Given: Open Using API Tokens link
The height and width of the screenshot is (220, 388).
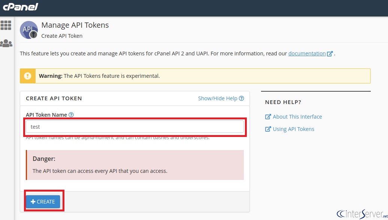Looking at the screenshot, I should 294,129.
